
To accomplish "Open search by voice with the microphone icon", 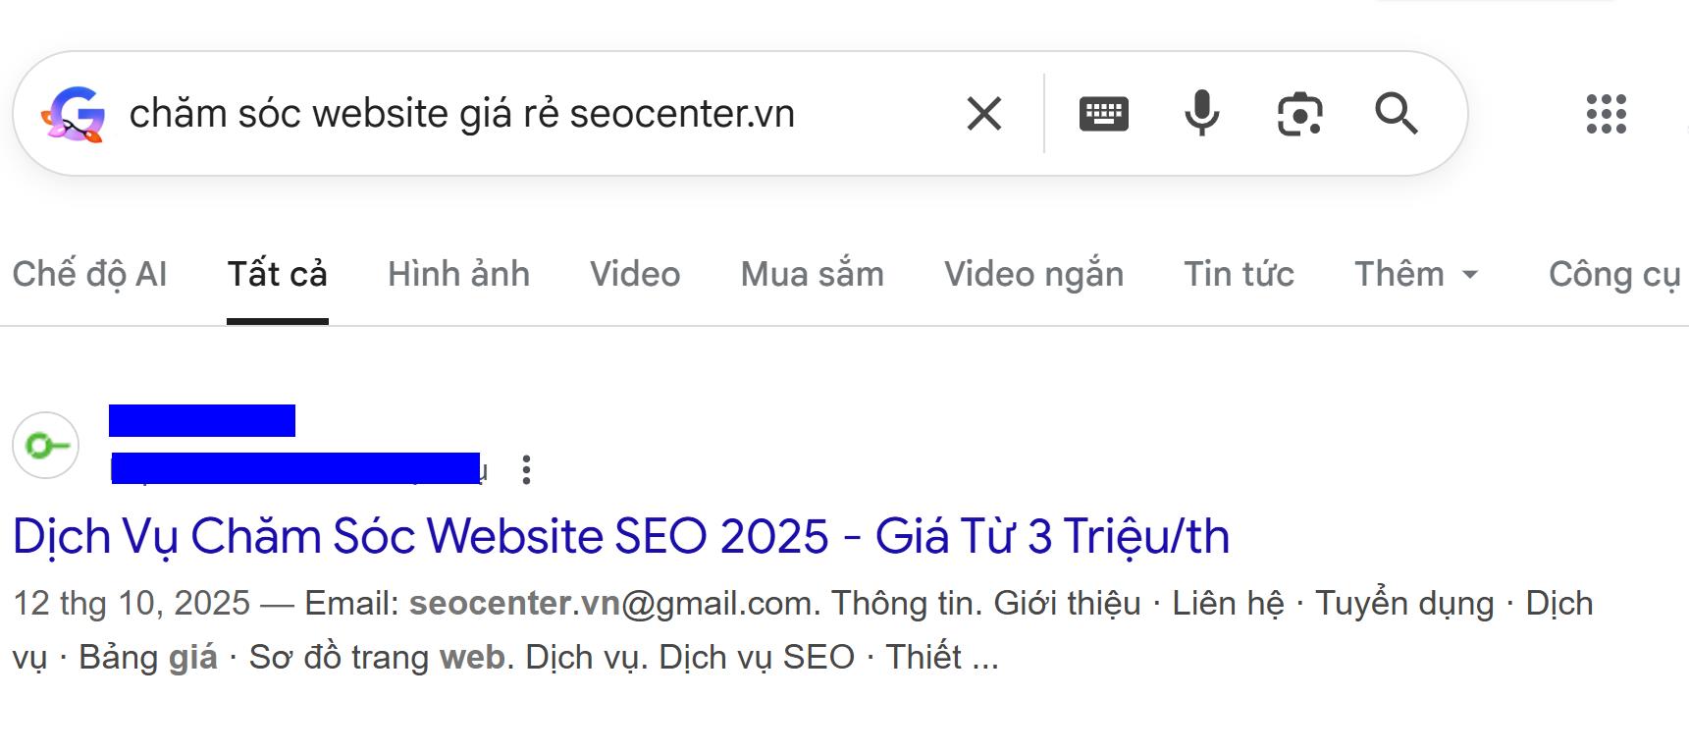I will coord(1201,114).
